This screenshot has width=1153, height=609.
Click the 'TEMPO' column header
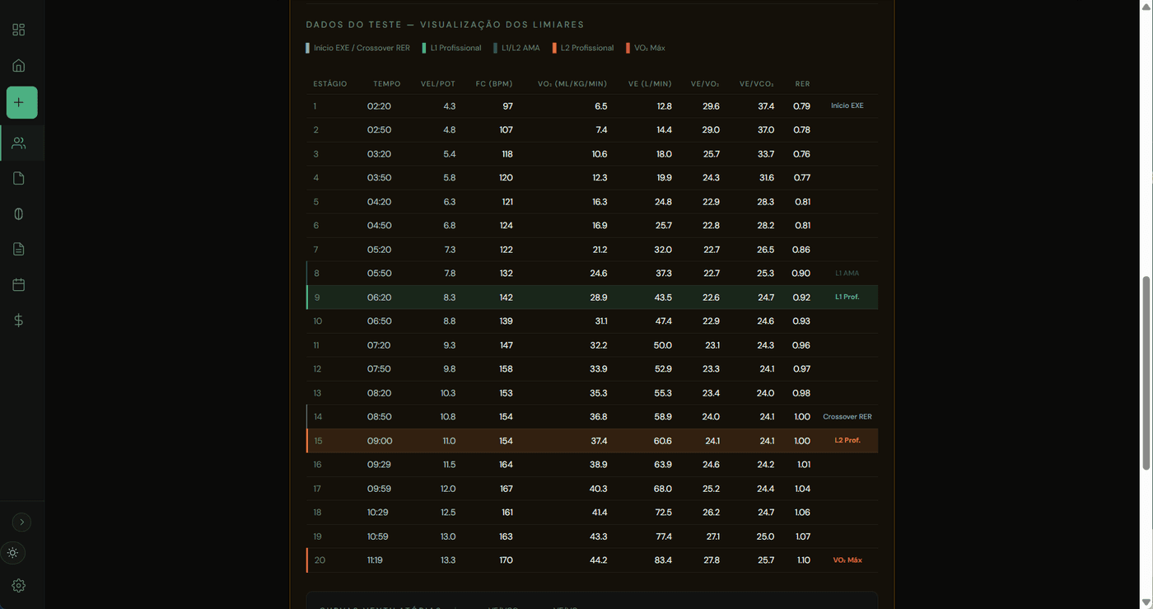pos(387,84)
